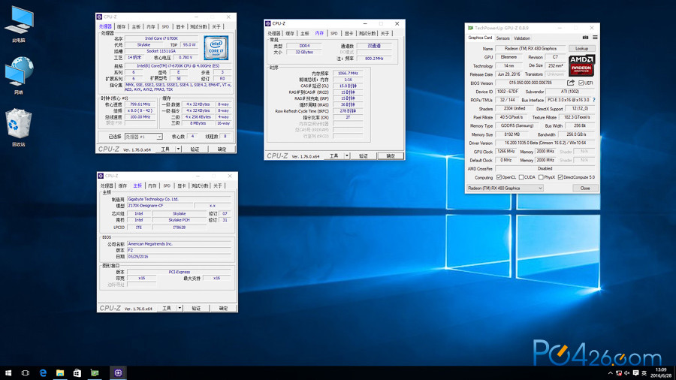Click the American Megatrends Inc. BIOS field
Image resolution: width=676 pixels, height=380 pixels.
point(179,244)
